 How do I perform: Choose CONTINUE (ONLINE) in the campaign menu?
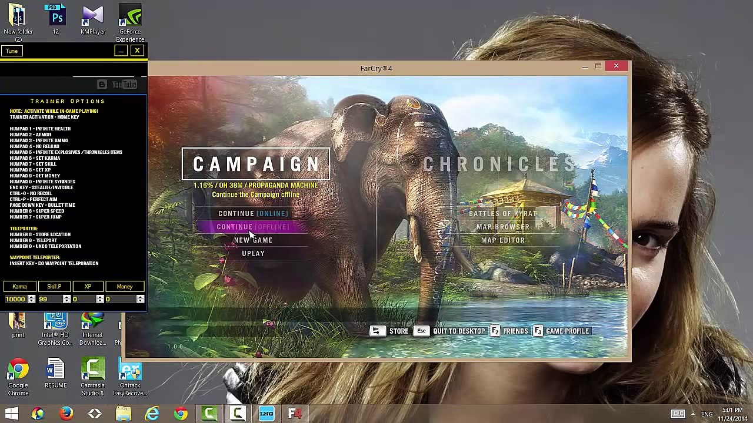253,214
